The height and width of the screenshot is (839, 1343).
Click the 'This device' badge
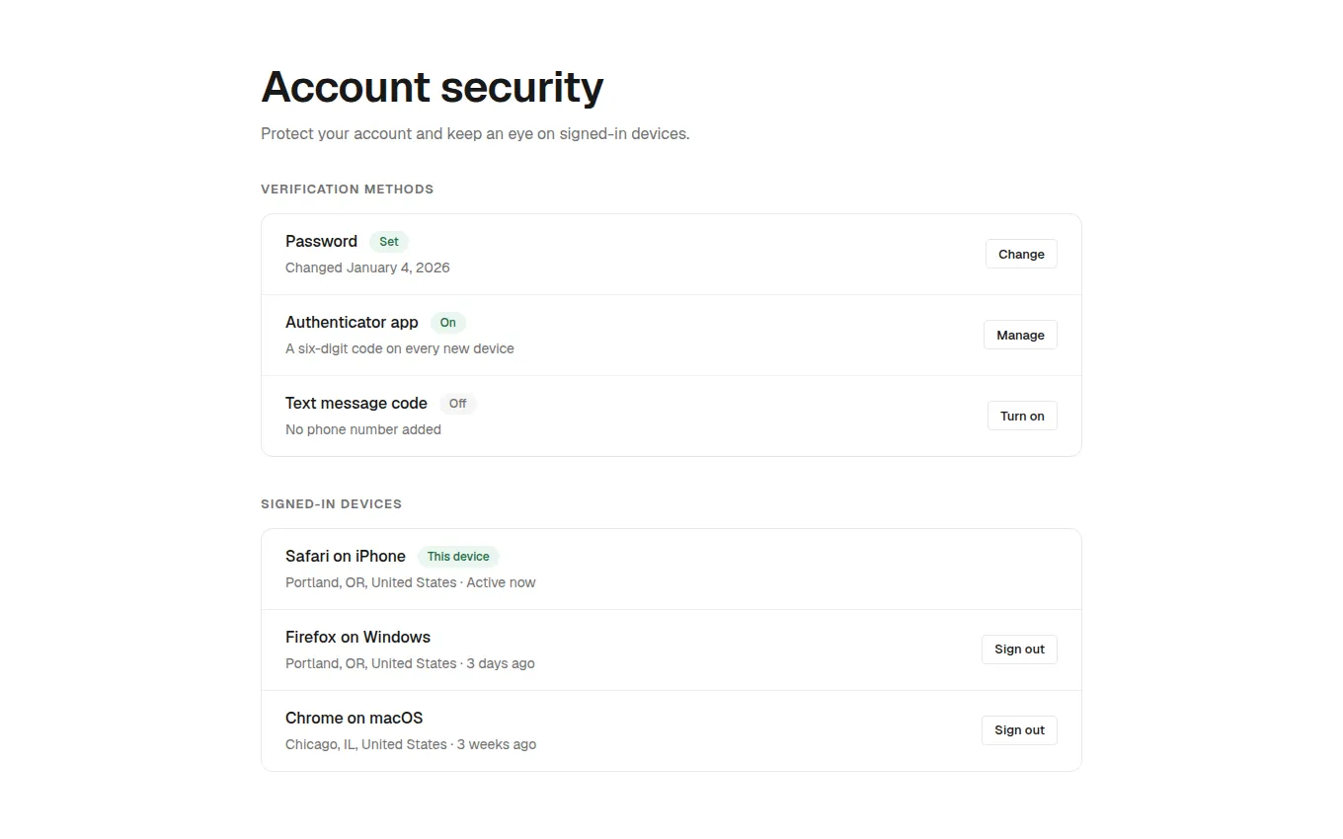458,557
